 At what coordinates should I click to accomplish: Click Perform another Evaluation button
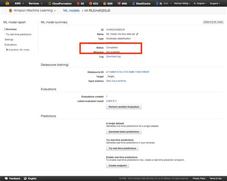(x=124, y=107)
